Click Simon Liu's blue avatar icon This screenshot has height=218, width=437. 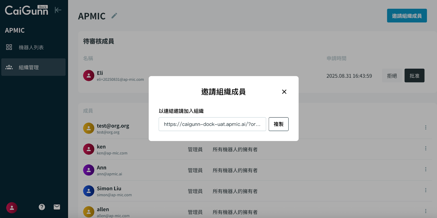coord(88,191)
